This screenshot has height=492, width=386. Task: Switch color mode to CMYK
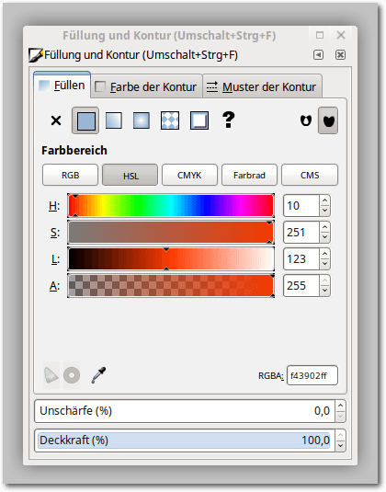[x=189, y=175]
